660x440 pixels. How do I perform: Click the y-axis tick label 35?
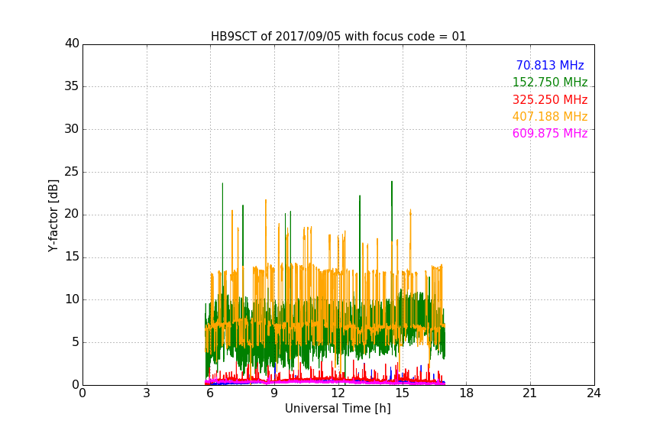click(72, 86)
